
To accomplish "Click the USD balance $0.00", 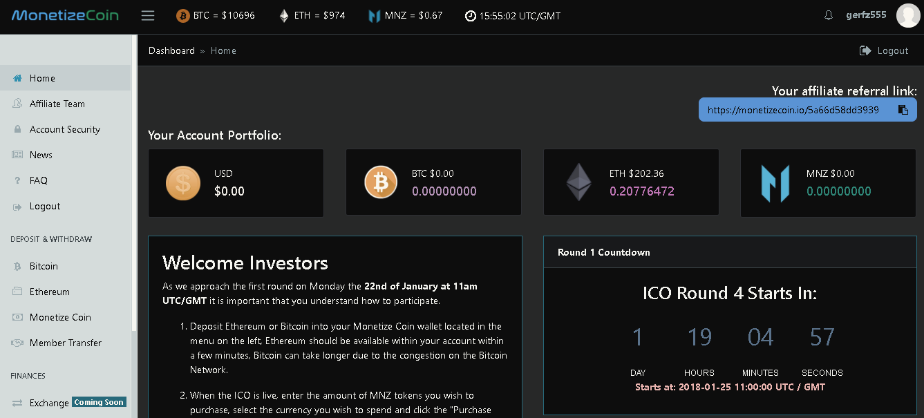I will [229, 191].
